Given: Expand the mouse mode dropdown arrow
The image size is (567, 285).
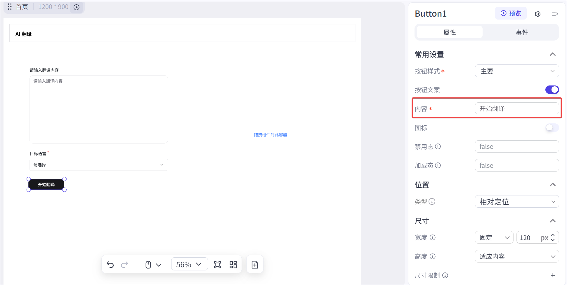Looking at the screenshot, I should (159, 265).
